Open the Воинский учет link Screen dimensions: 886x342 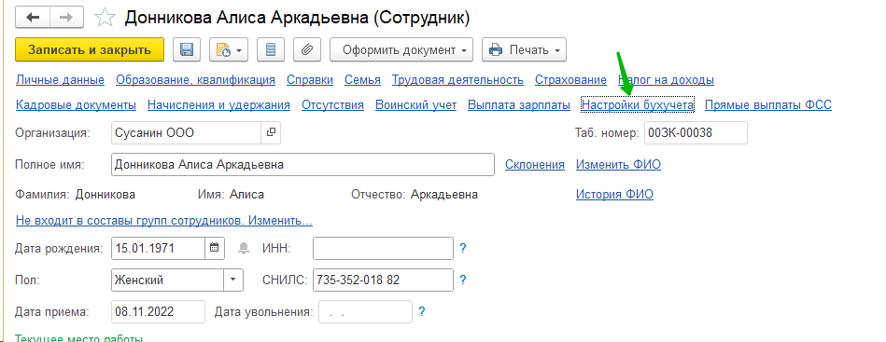(x=415, y=104)
